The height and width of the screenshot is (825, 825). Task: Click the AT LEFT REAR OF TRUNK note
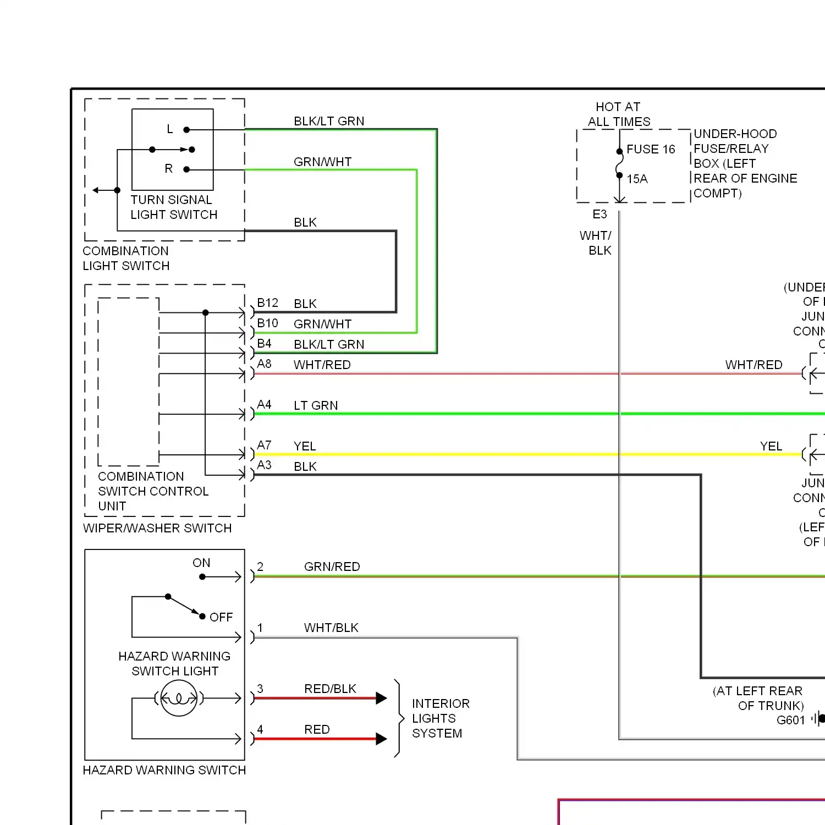tap(758, 698)
